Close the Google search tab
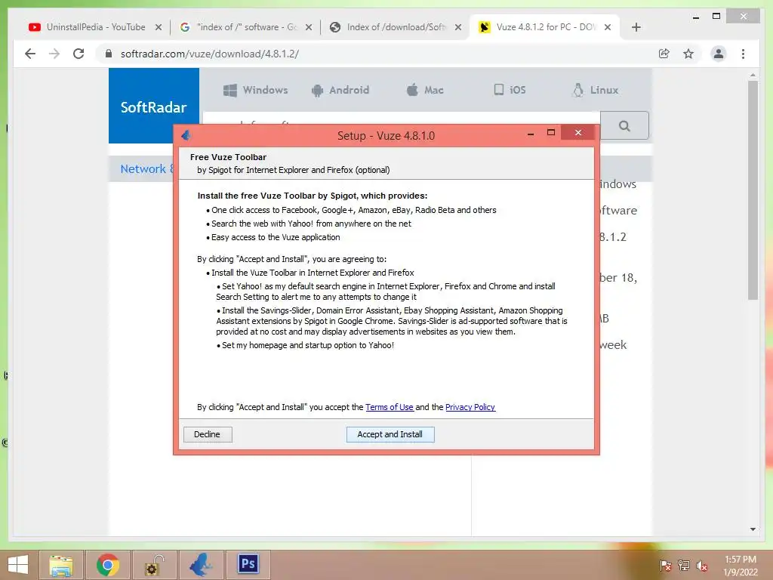Viewport: 773px width, 580px height. click(x=309, y=27)
